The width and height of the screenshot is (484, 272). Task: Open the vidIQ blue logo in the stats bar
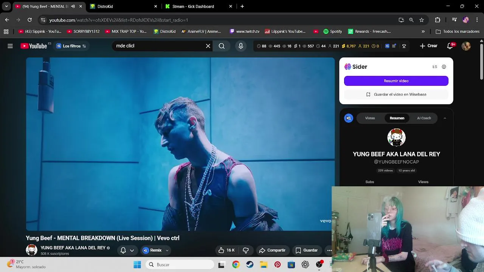[387, 46]
